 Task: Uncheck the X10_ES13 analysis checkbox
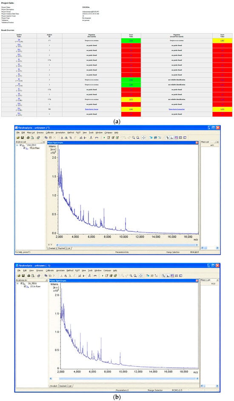[21, 145]
